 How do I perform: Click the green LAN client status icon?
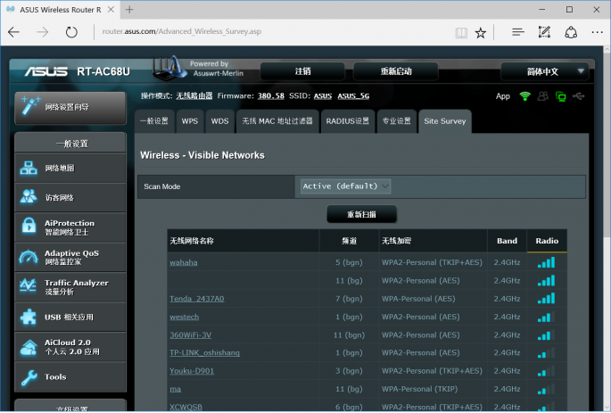tap(561, 96)
